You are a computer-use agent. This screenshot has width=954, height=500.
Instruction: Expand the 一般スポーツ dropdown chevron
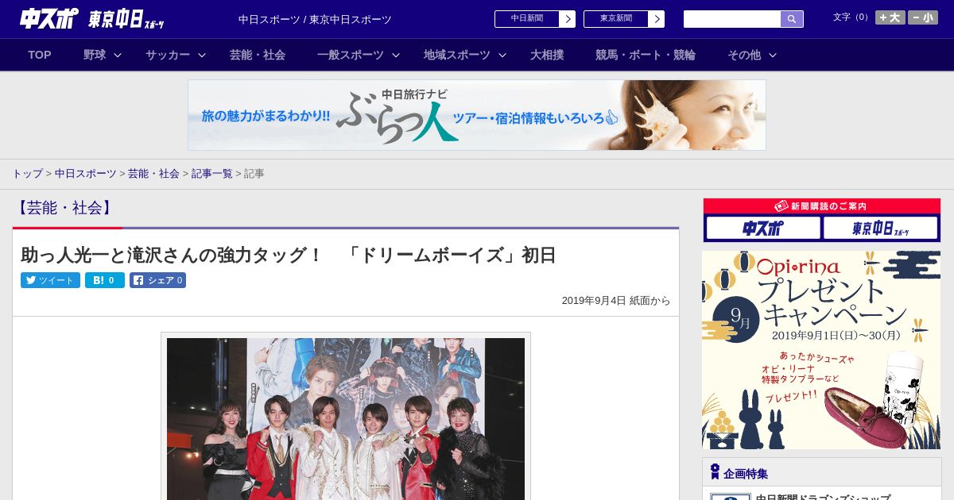(x=396, y=55)
